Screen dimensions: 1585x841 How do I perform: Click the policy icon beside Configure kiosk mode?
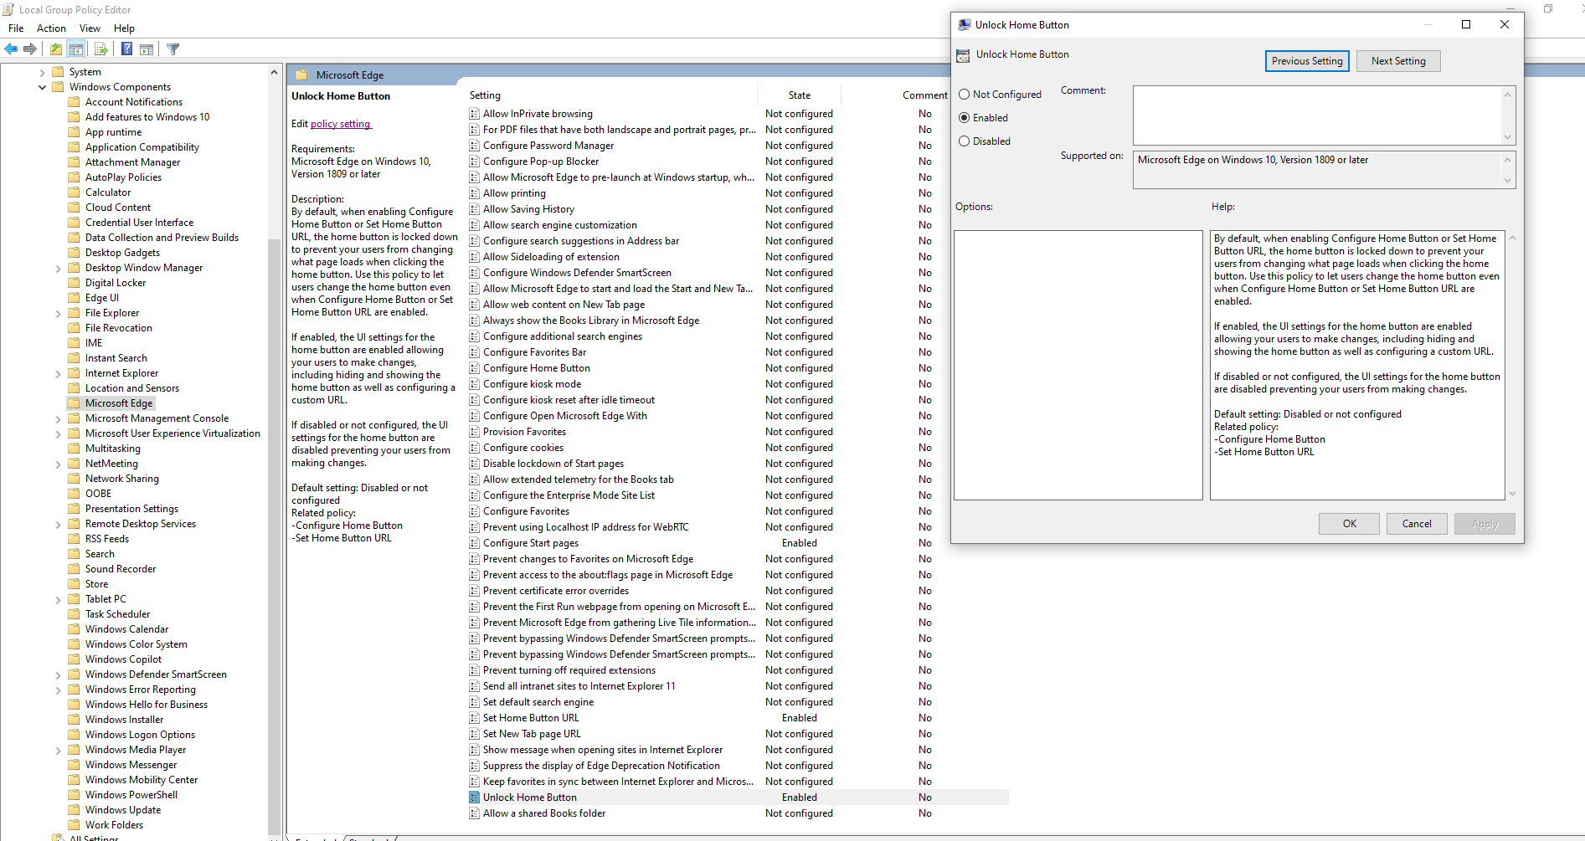pos(475,384)
